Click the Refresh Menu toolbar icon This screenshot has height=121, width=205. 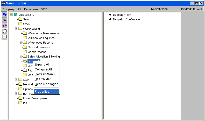(5, 26)
